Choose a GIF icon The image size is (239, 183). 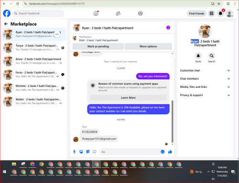pyautogui.click(x=95, y=152)
